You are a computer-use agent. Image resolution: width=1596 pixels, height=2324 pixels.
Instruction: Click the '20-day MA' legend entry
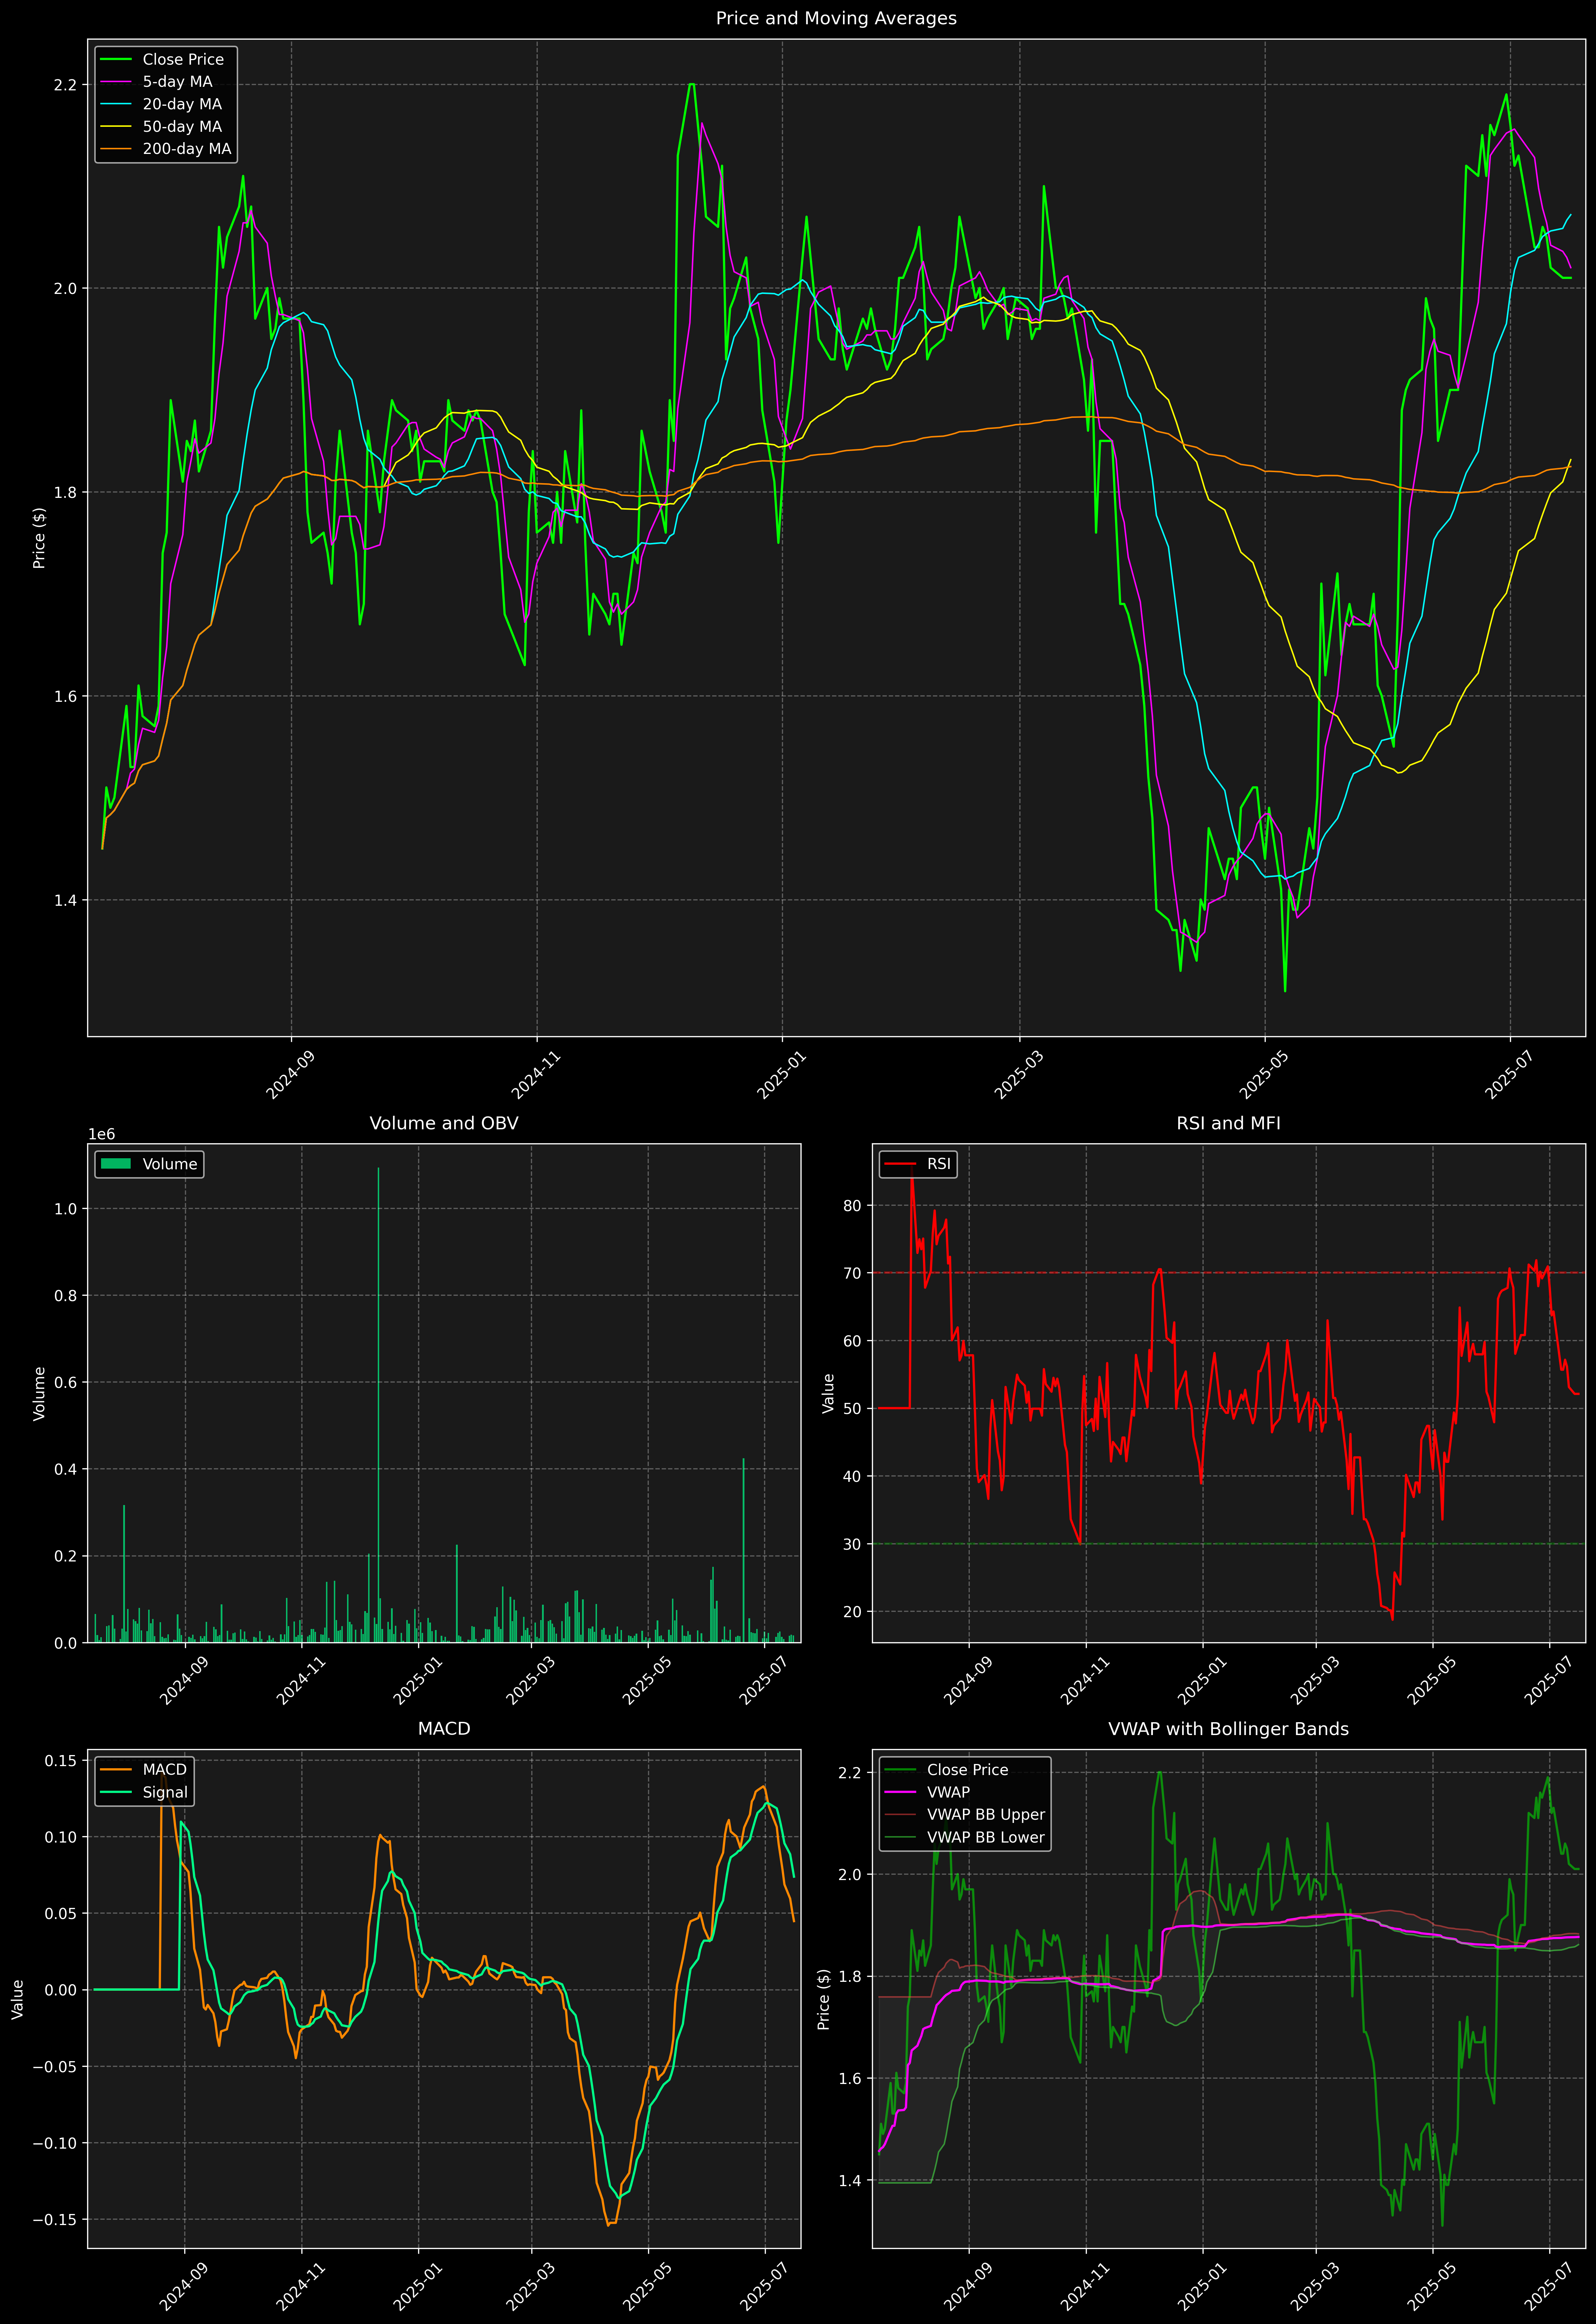click(182, 104)
